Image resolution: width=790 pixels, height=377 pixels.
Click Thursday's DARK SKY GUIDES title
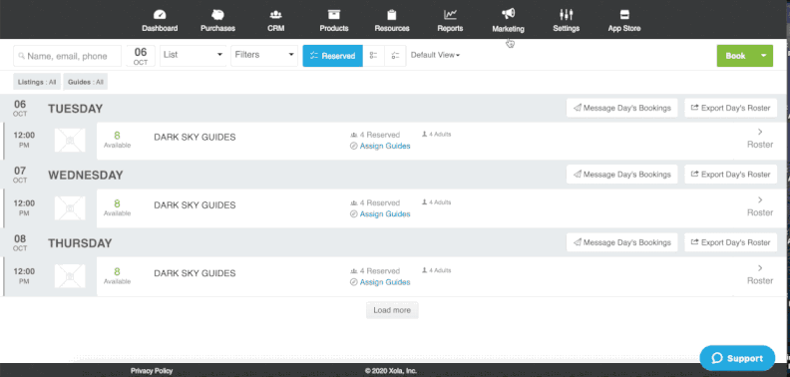coord(195,273)
